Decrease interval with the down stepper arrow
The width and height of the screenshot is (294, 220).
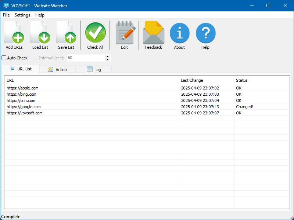pyautogui.click(x=107, y=59)
